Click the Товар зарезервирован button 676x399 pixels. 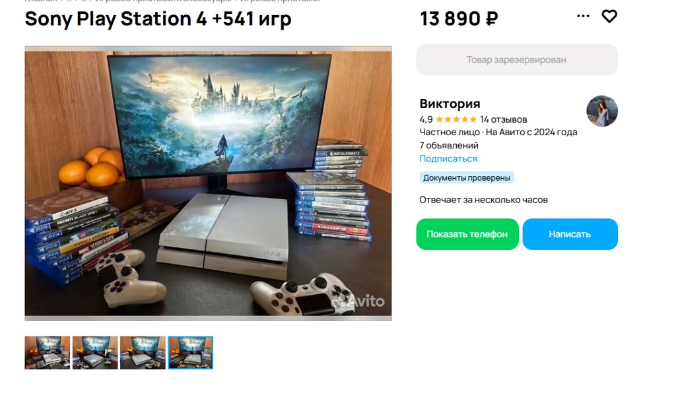tap(517, 60)
